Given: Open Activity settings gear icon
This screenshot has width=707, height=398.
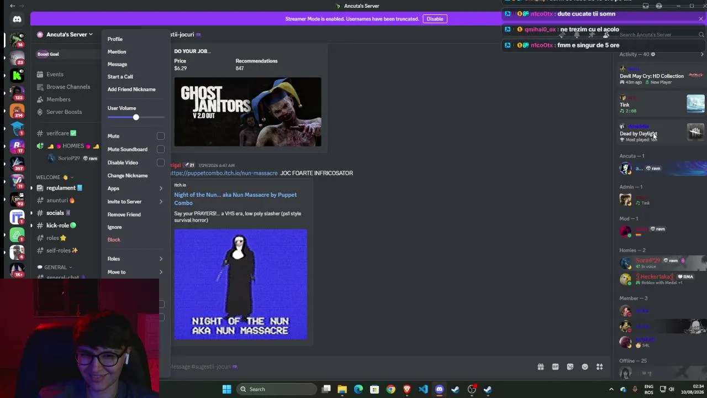Looking at the screenshot, I should tap(653, 54).
